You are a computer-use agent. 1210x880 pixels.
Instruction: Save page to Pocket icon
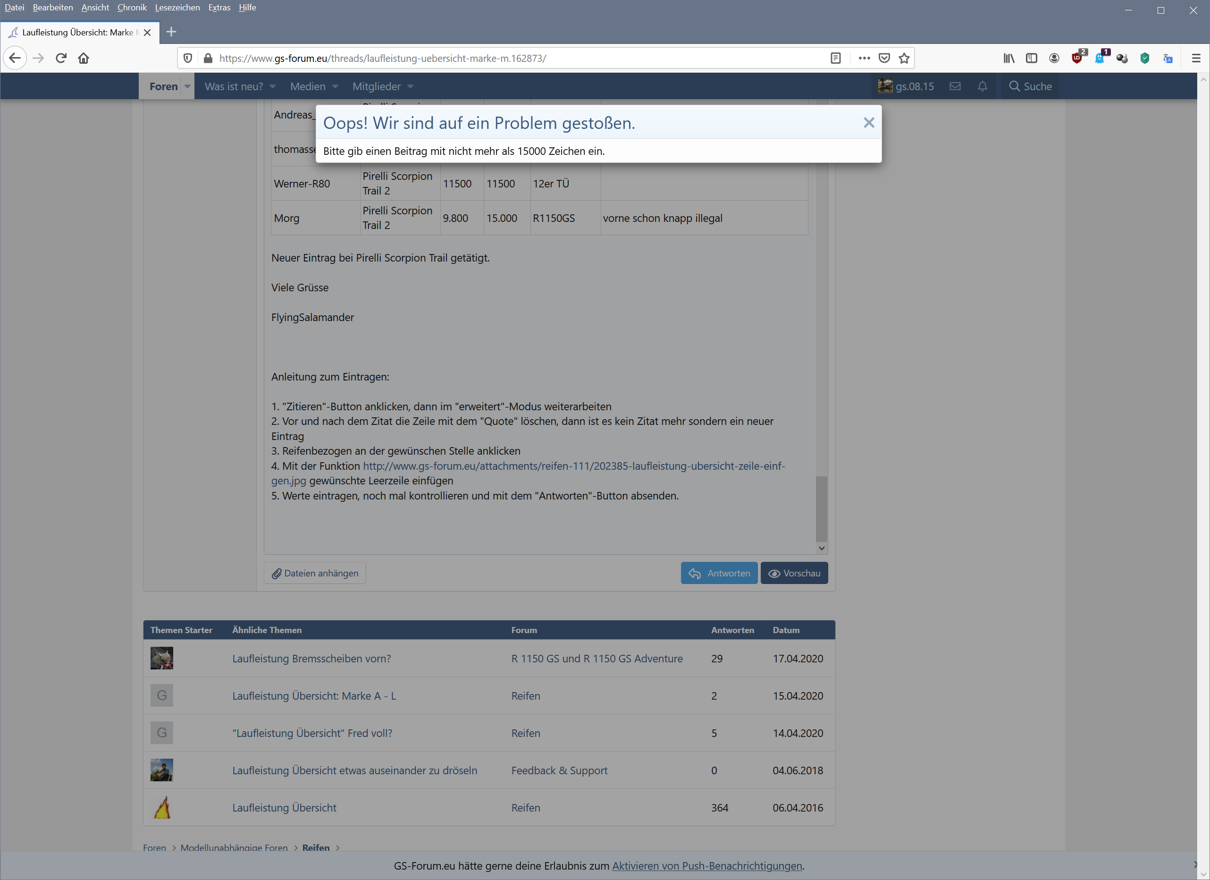click(884, 58)
